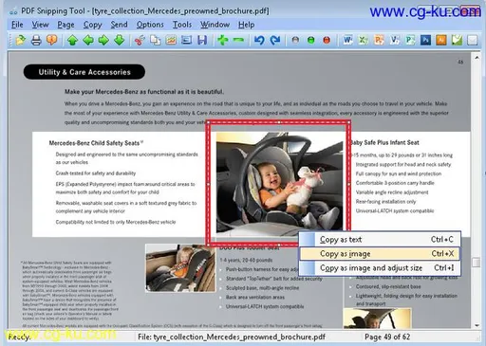Click 'Rear-facing installation only' bullet text
Image resolution: width=486 pixels, height=346 pixels.
(x=385, y=202)
